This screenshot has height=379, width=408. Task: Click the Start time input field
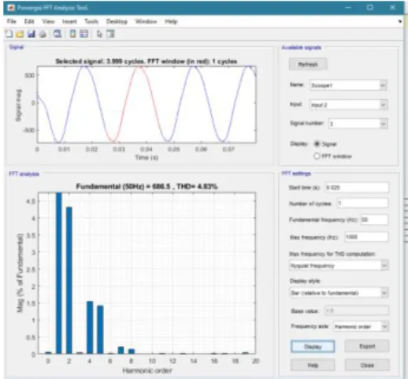point(357,188)
